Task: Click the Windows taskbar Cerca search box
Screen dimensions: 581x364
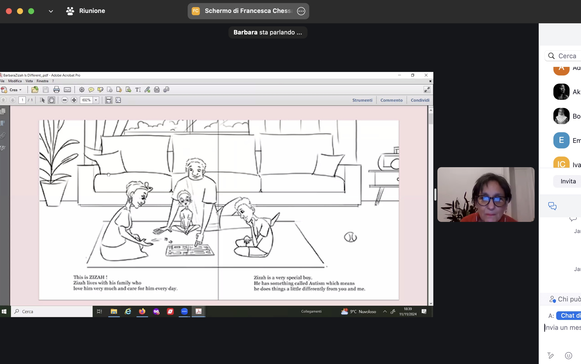Action: [52, 312]
